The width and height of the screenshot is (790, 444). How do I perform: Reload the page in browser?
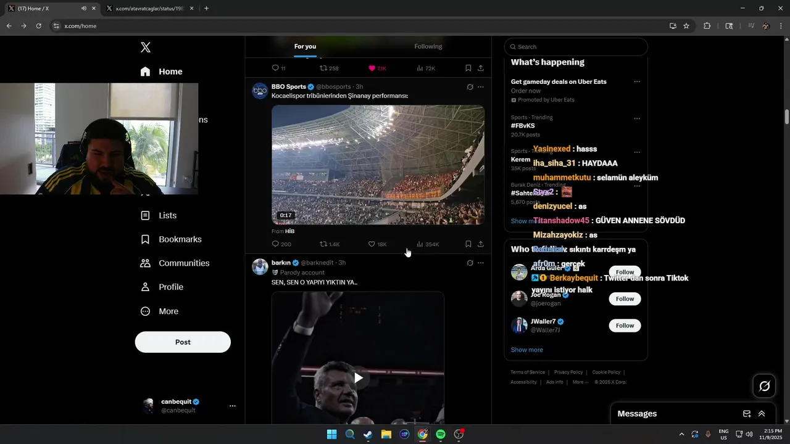[38, 26]
